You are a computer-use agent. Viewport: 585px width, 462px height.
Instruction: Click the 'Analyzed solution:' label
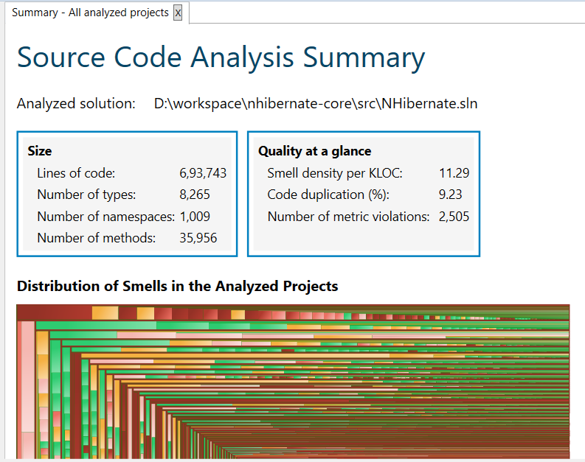(x=76, y=104)
